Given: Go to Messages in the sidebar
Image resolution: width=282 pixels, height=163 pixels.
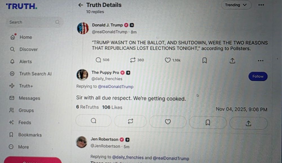Looking at the screenshot, I should (29, 98).
